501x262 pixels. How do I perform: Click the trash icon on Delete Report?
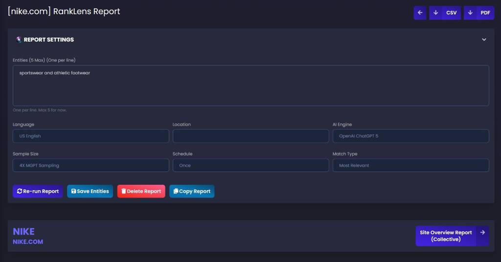click(x=123, y=191)
